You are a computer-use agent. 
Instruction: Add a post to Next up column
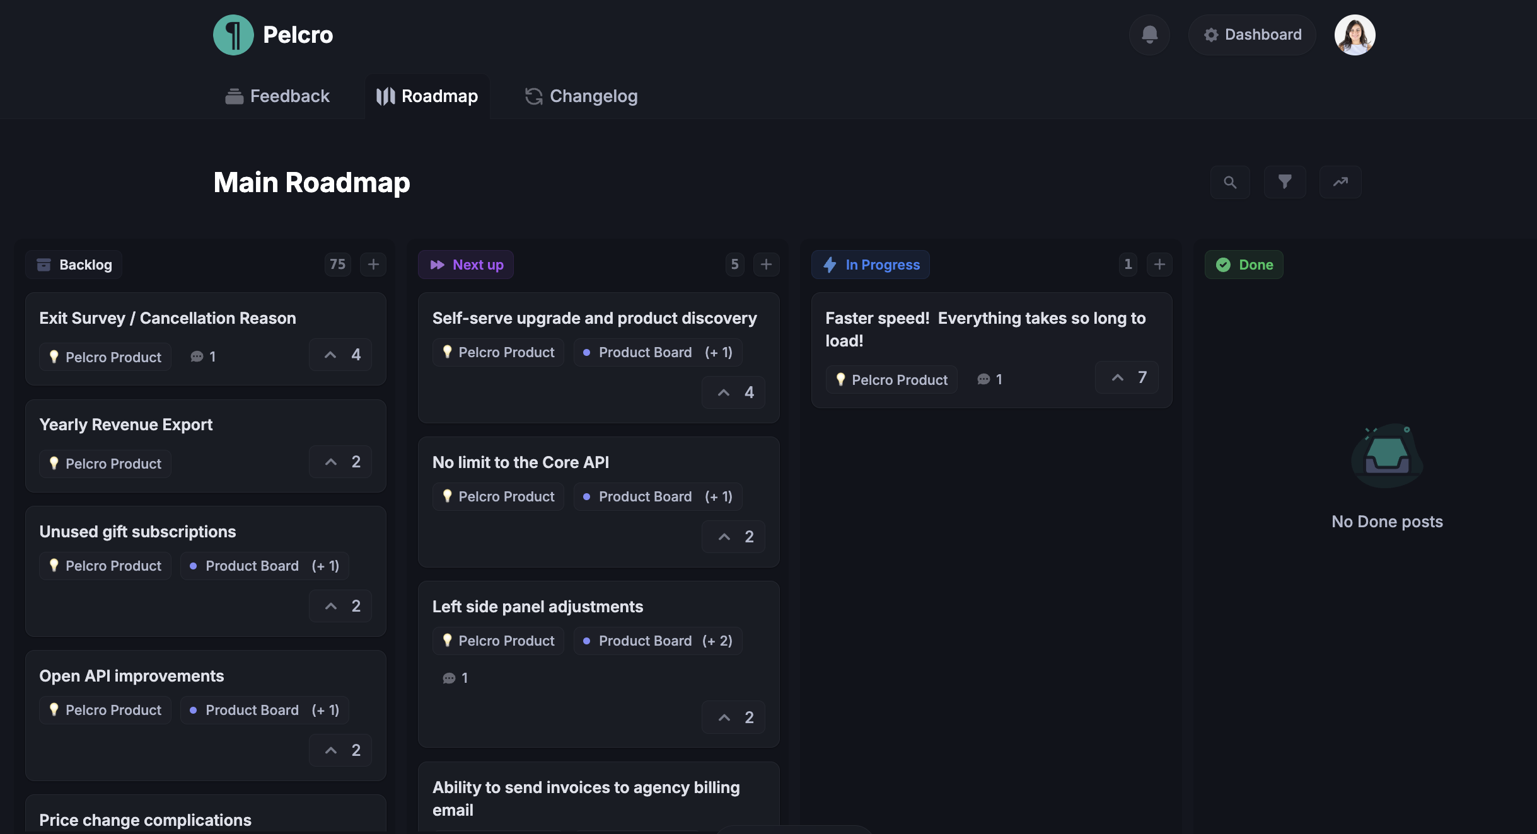[766, 264]
